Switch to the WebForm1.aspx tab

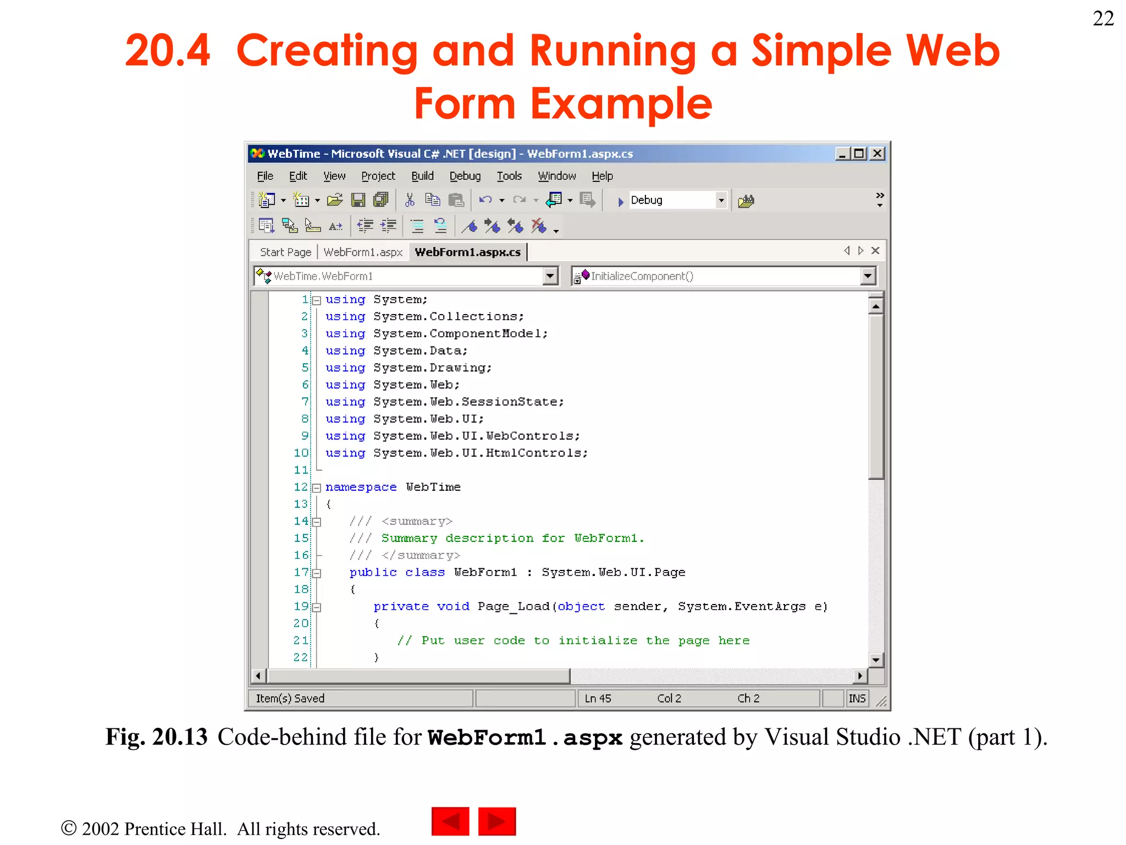coord(363,252)
